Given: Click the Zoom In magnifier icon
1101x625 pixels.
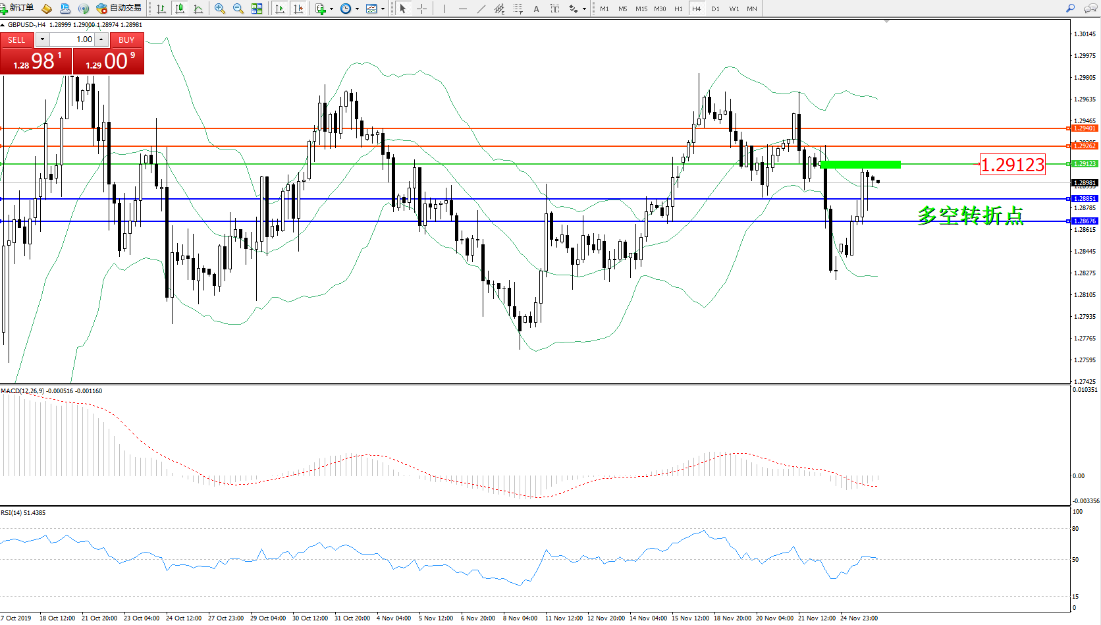Looking at the screenshot, I should (220, 9).
